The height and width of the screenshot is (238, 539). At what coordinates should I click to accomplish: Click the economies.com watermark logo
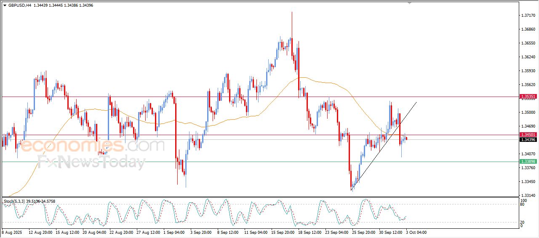[93, 146]
